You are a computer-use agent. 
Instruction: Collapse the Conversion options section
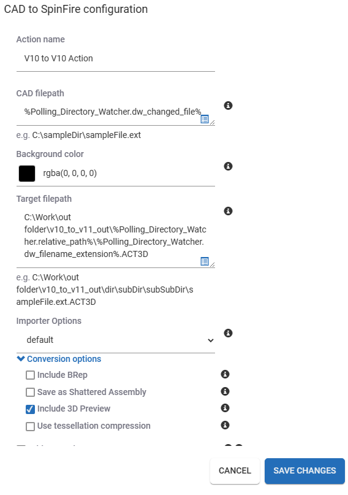(59, 359)
